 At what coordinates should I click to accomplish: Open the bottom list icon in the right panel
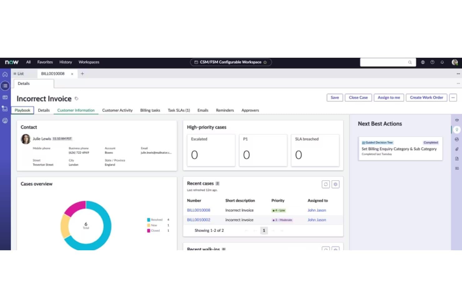click(x=457, y=168)
